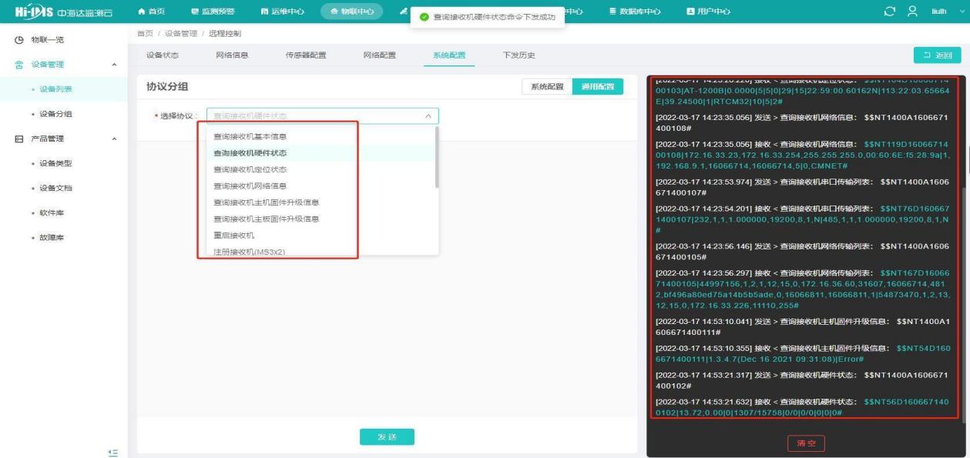Click the sidebar collapse icon at bottom
970x458 pixels.
112,452
